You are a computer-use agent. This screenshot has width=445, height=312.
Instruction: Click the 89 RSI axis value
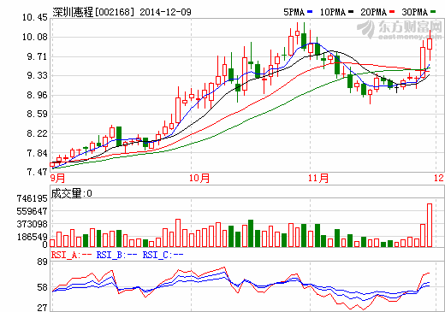point(43,262)
